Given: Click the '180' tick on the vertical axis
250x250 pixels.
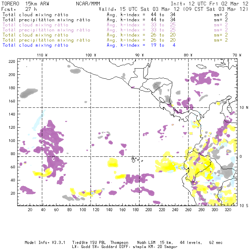Looking at the screenshot, I should (12, 88).
